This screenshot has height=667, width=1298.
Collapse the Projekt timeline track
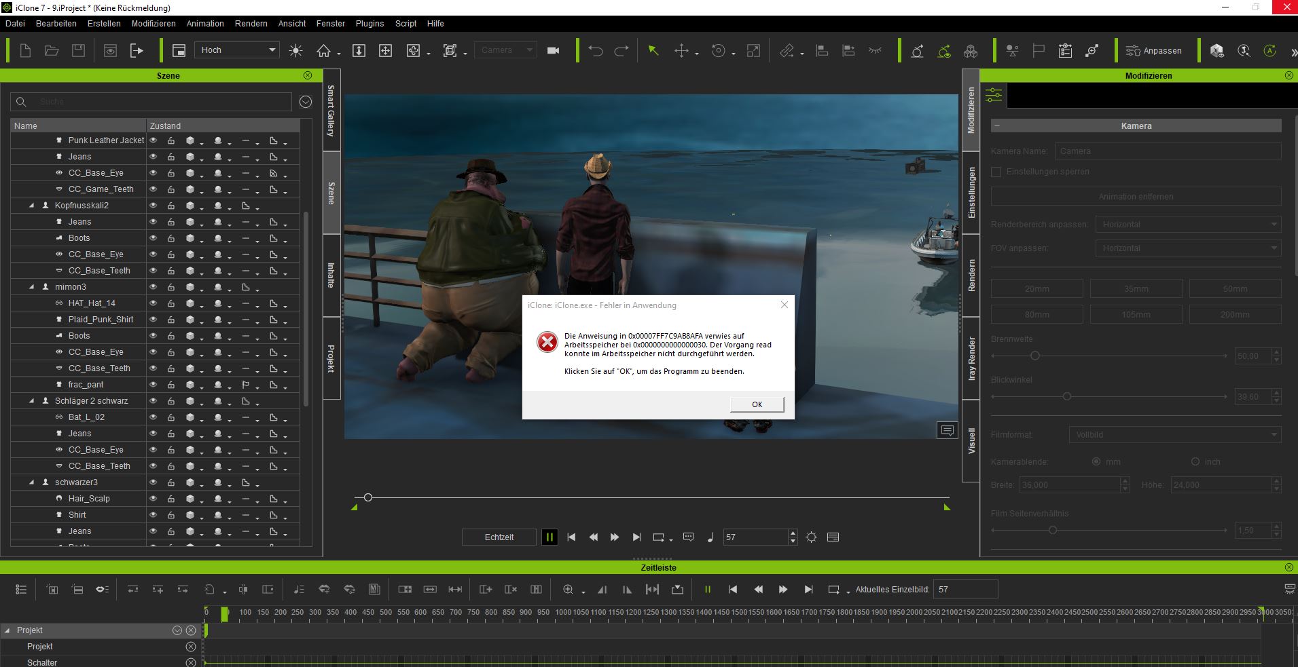(x=8, y=630)
